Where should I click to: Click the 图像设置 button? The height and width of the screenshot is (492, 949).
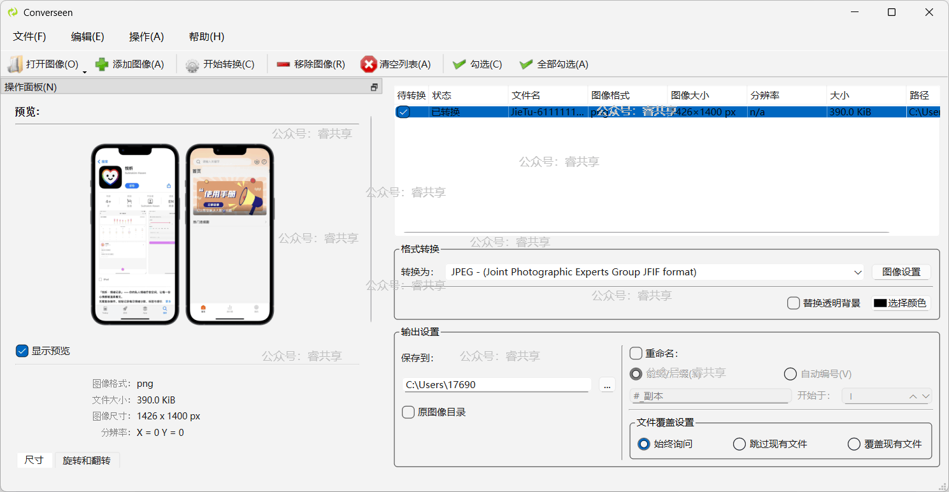tap(901, 272)
